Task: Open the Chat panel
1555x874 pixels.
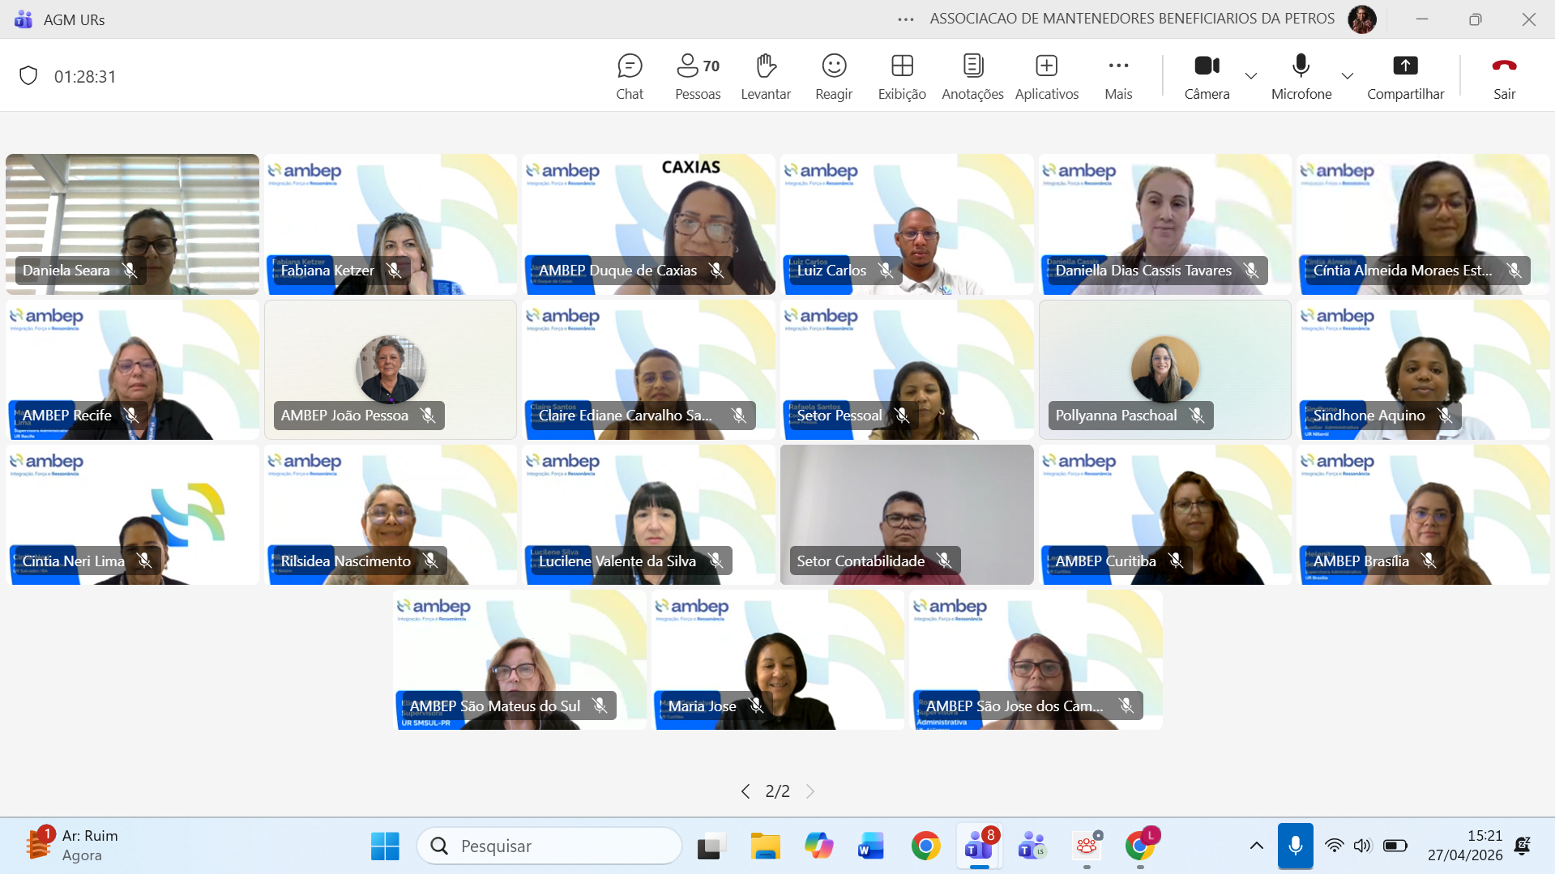Action: [x=629, y=76]
